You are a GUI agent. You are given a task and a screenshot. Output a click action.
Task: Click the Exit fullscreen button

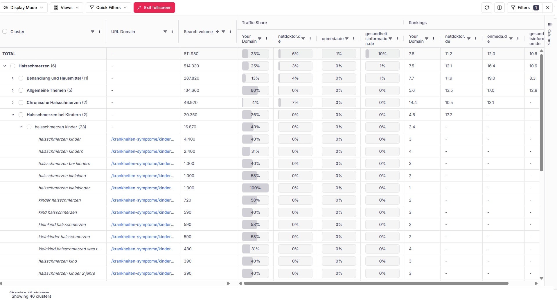tap(154, 8)
